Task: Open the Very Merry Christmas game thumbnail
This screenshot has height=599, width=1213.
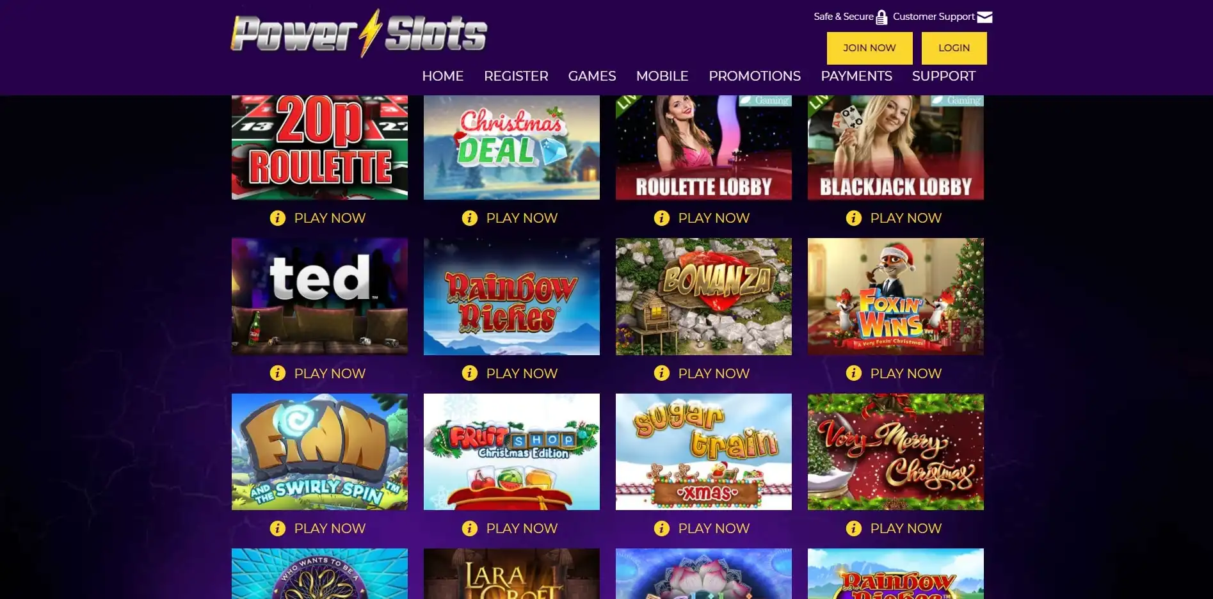Action: pos(896,452)
